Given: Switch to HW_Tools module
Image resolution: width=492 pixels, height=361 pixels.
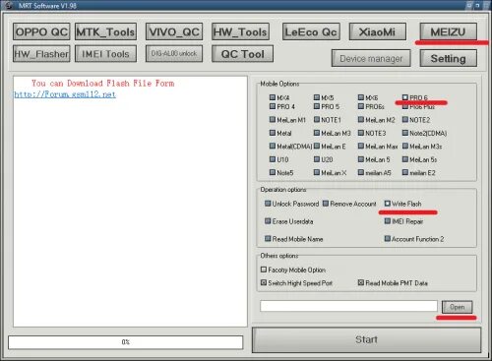Looking at the screenshot, I should pyautogui.click(x=240, y=31).
